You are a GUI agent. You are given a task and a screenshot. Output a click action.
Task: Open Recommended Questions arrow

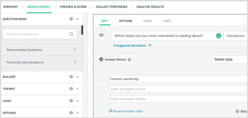coord(75,49)
